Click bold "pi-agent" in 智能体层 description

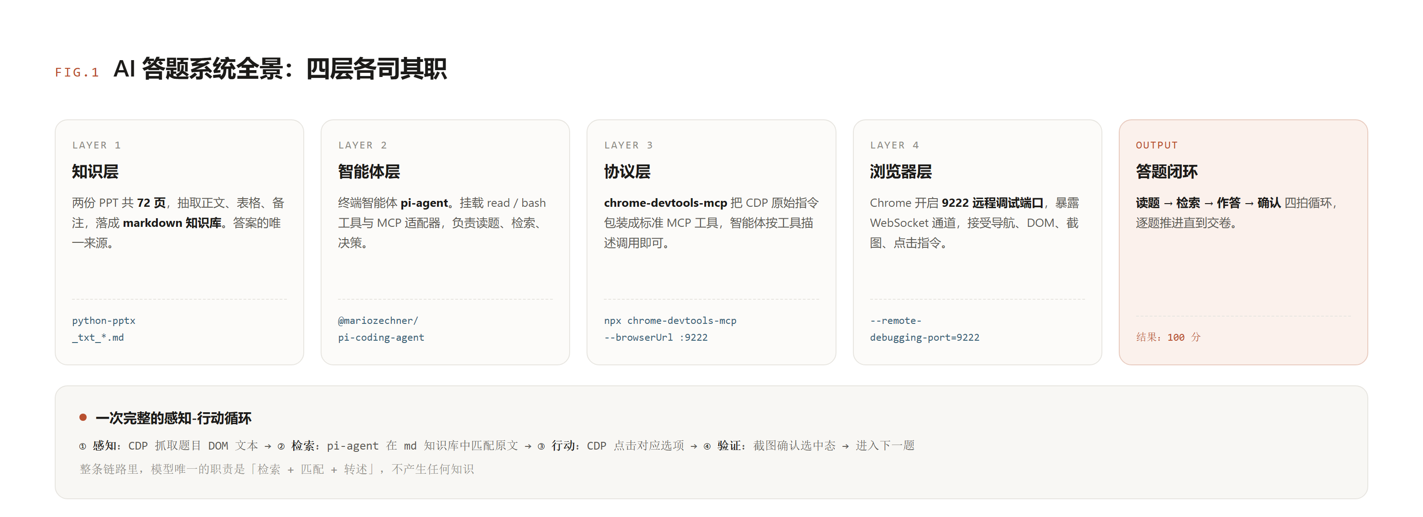424,203
